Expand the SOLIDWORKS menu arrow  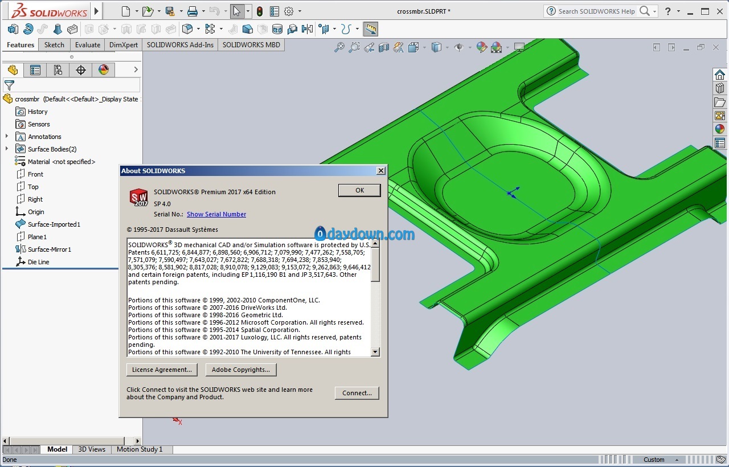96,11
